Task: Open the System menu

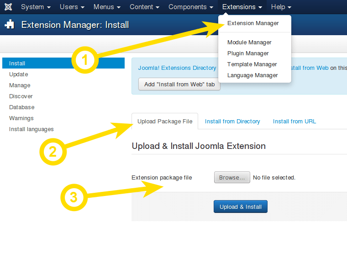Action: (x=36, y=7)
